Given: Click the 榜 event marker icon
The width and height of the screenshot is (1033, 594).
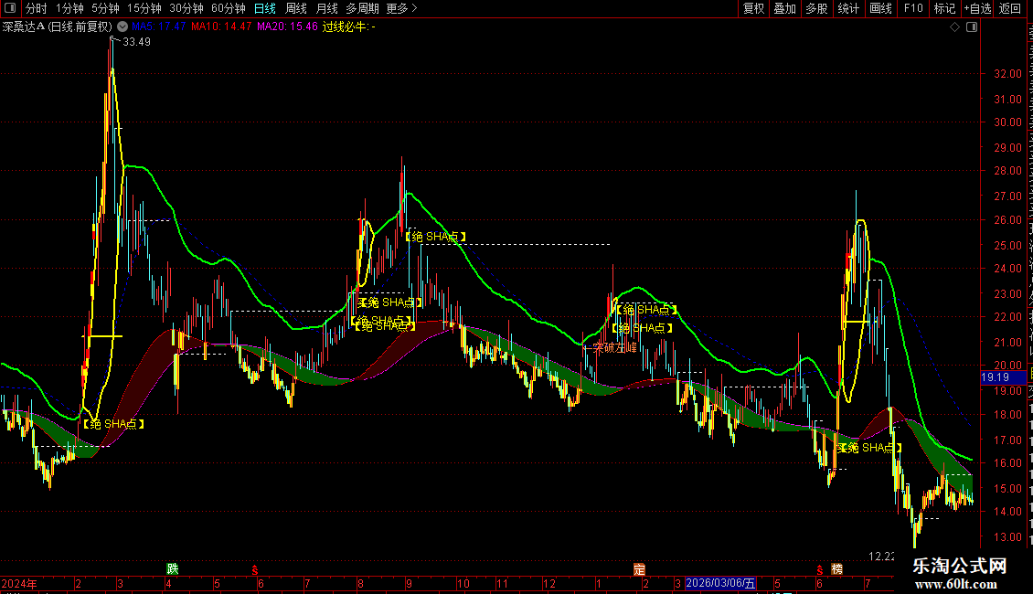Looking at the screenshot, I should (836, 569).
